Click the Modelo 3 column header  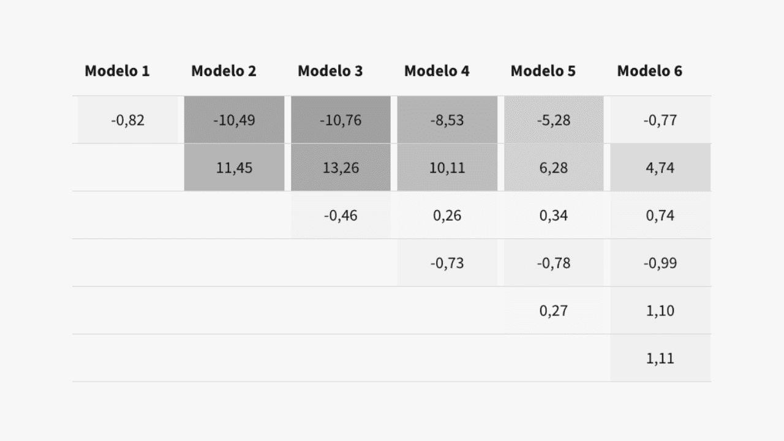click(x=330, y=71)
